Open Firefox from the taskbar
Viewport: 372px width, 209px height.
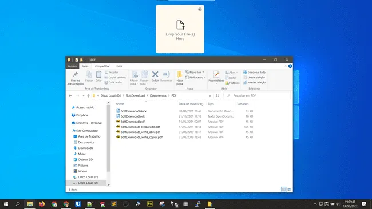42,204
